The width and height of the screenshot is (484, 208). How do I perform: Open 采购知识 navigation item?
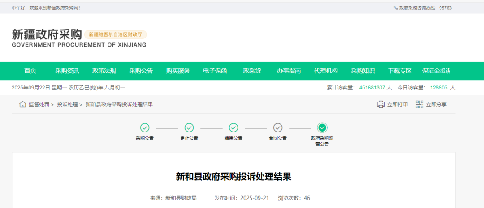point(363,71)
